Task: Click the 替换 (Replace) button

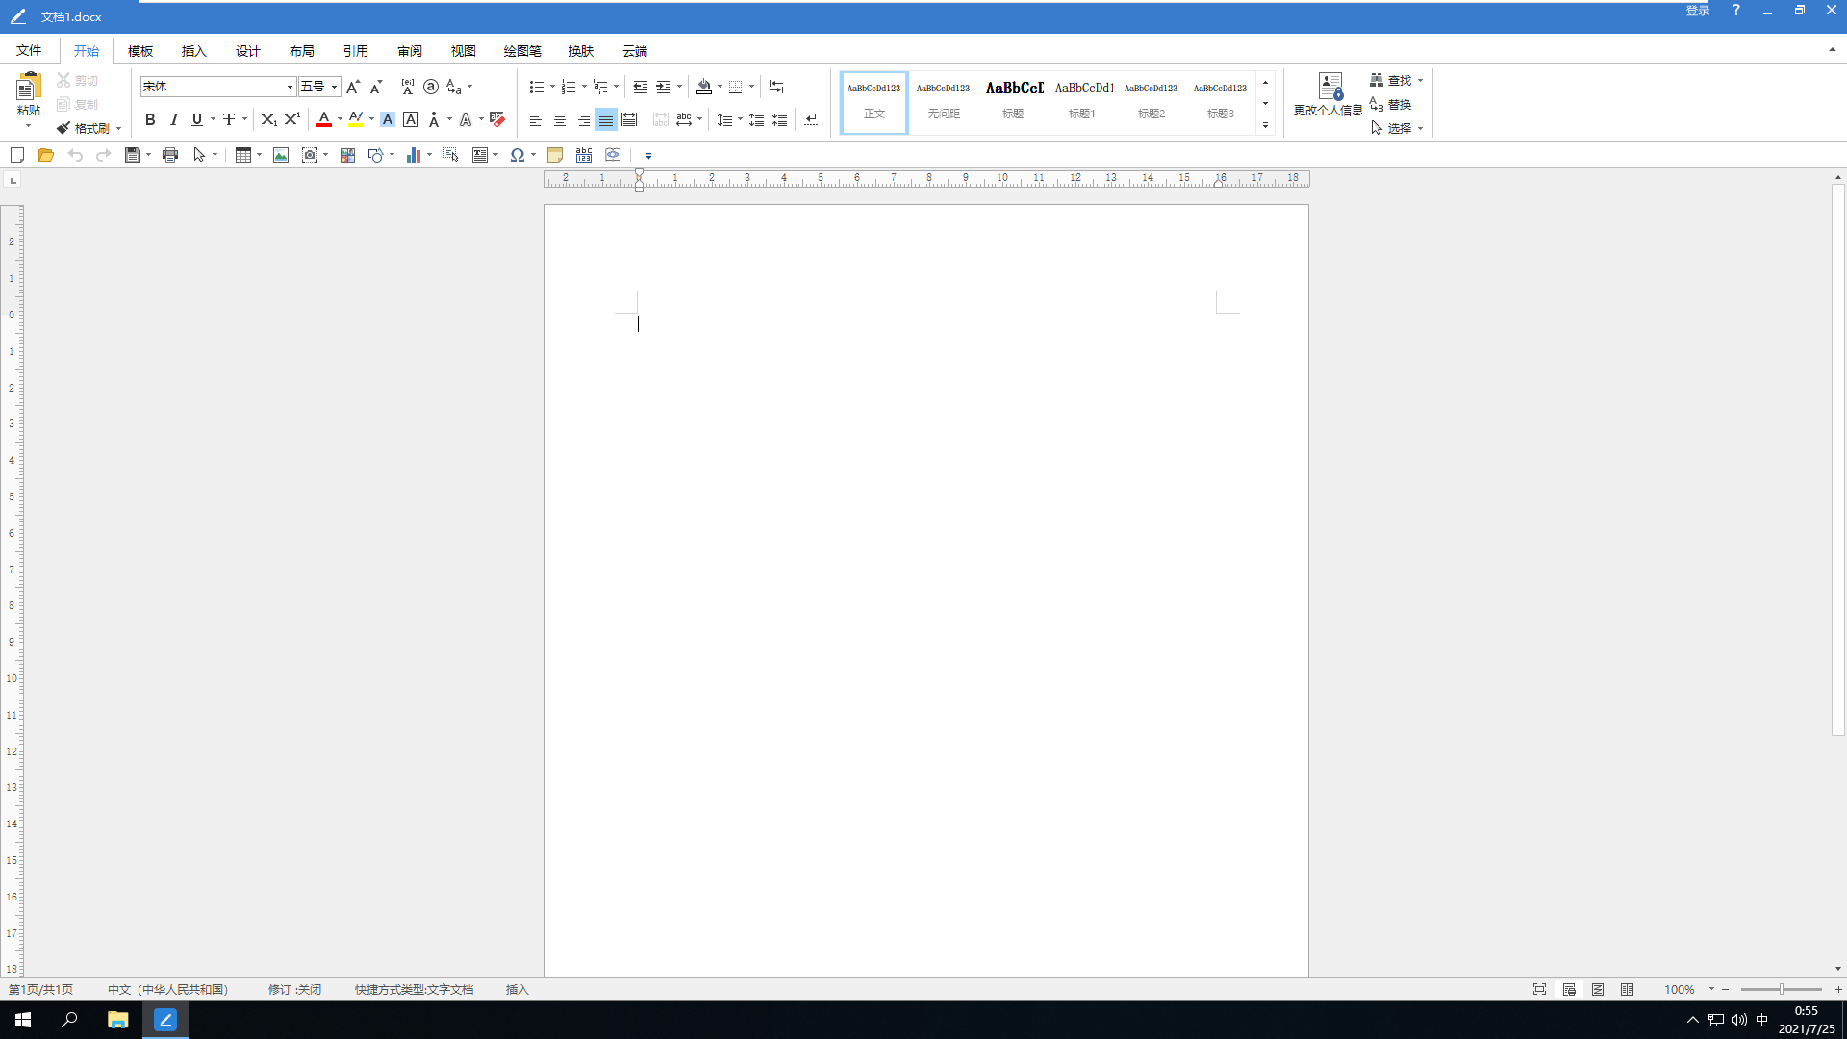Action: [1390, 104]
